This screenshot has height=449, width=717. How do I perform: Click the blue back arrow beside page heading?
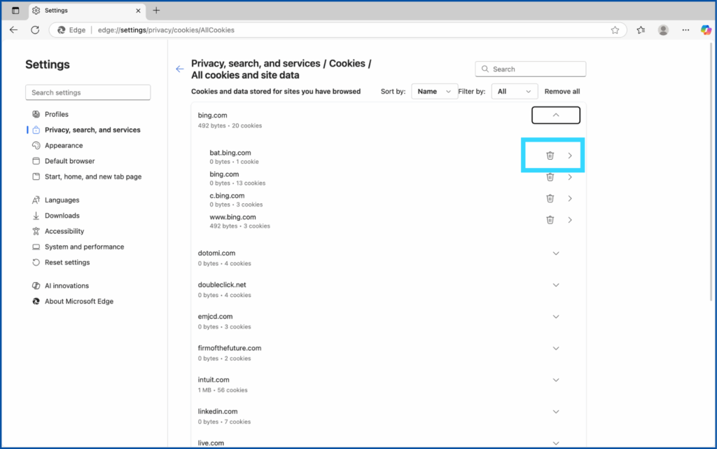tap(180, 69)
